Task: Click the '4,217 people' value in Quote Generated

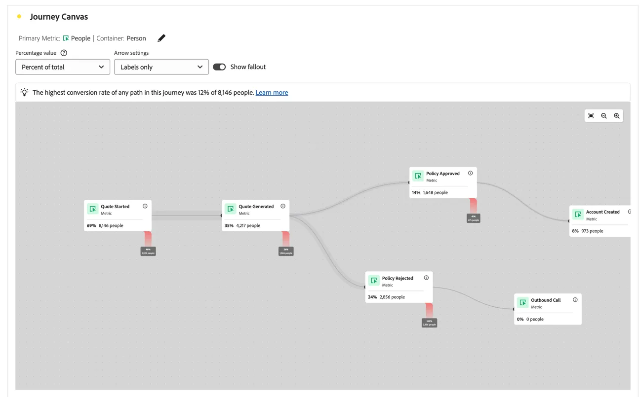Action: [248, 226]
